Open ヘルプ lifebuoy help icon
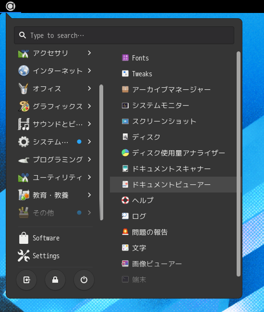Viewport: 264px width, 312px height. tap(125, 200)
